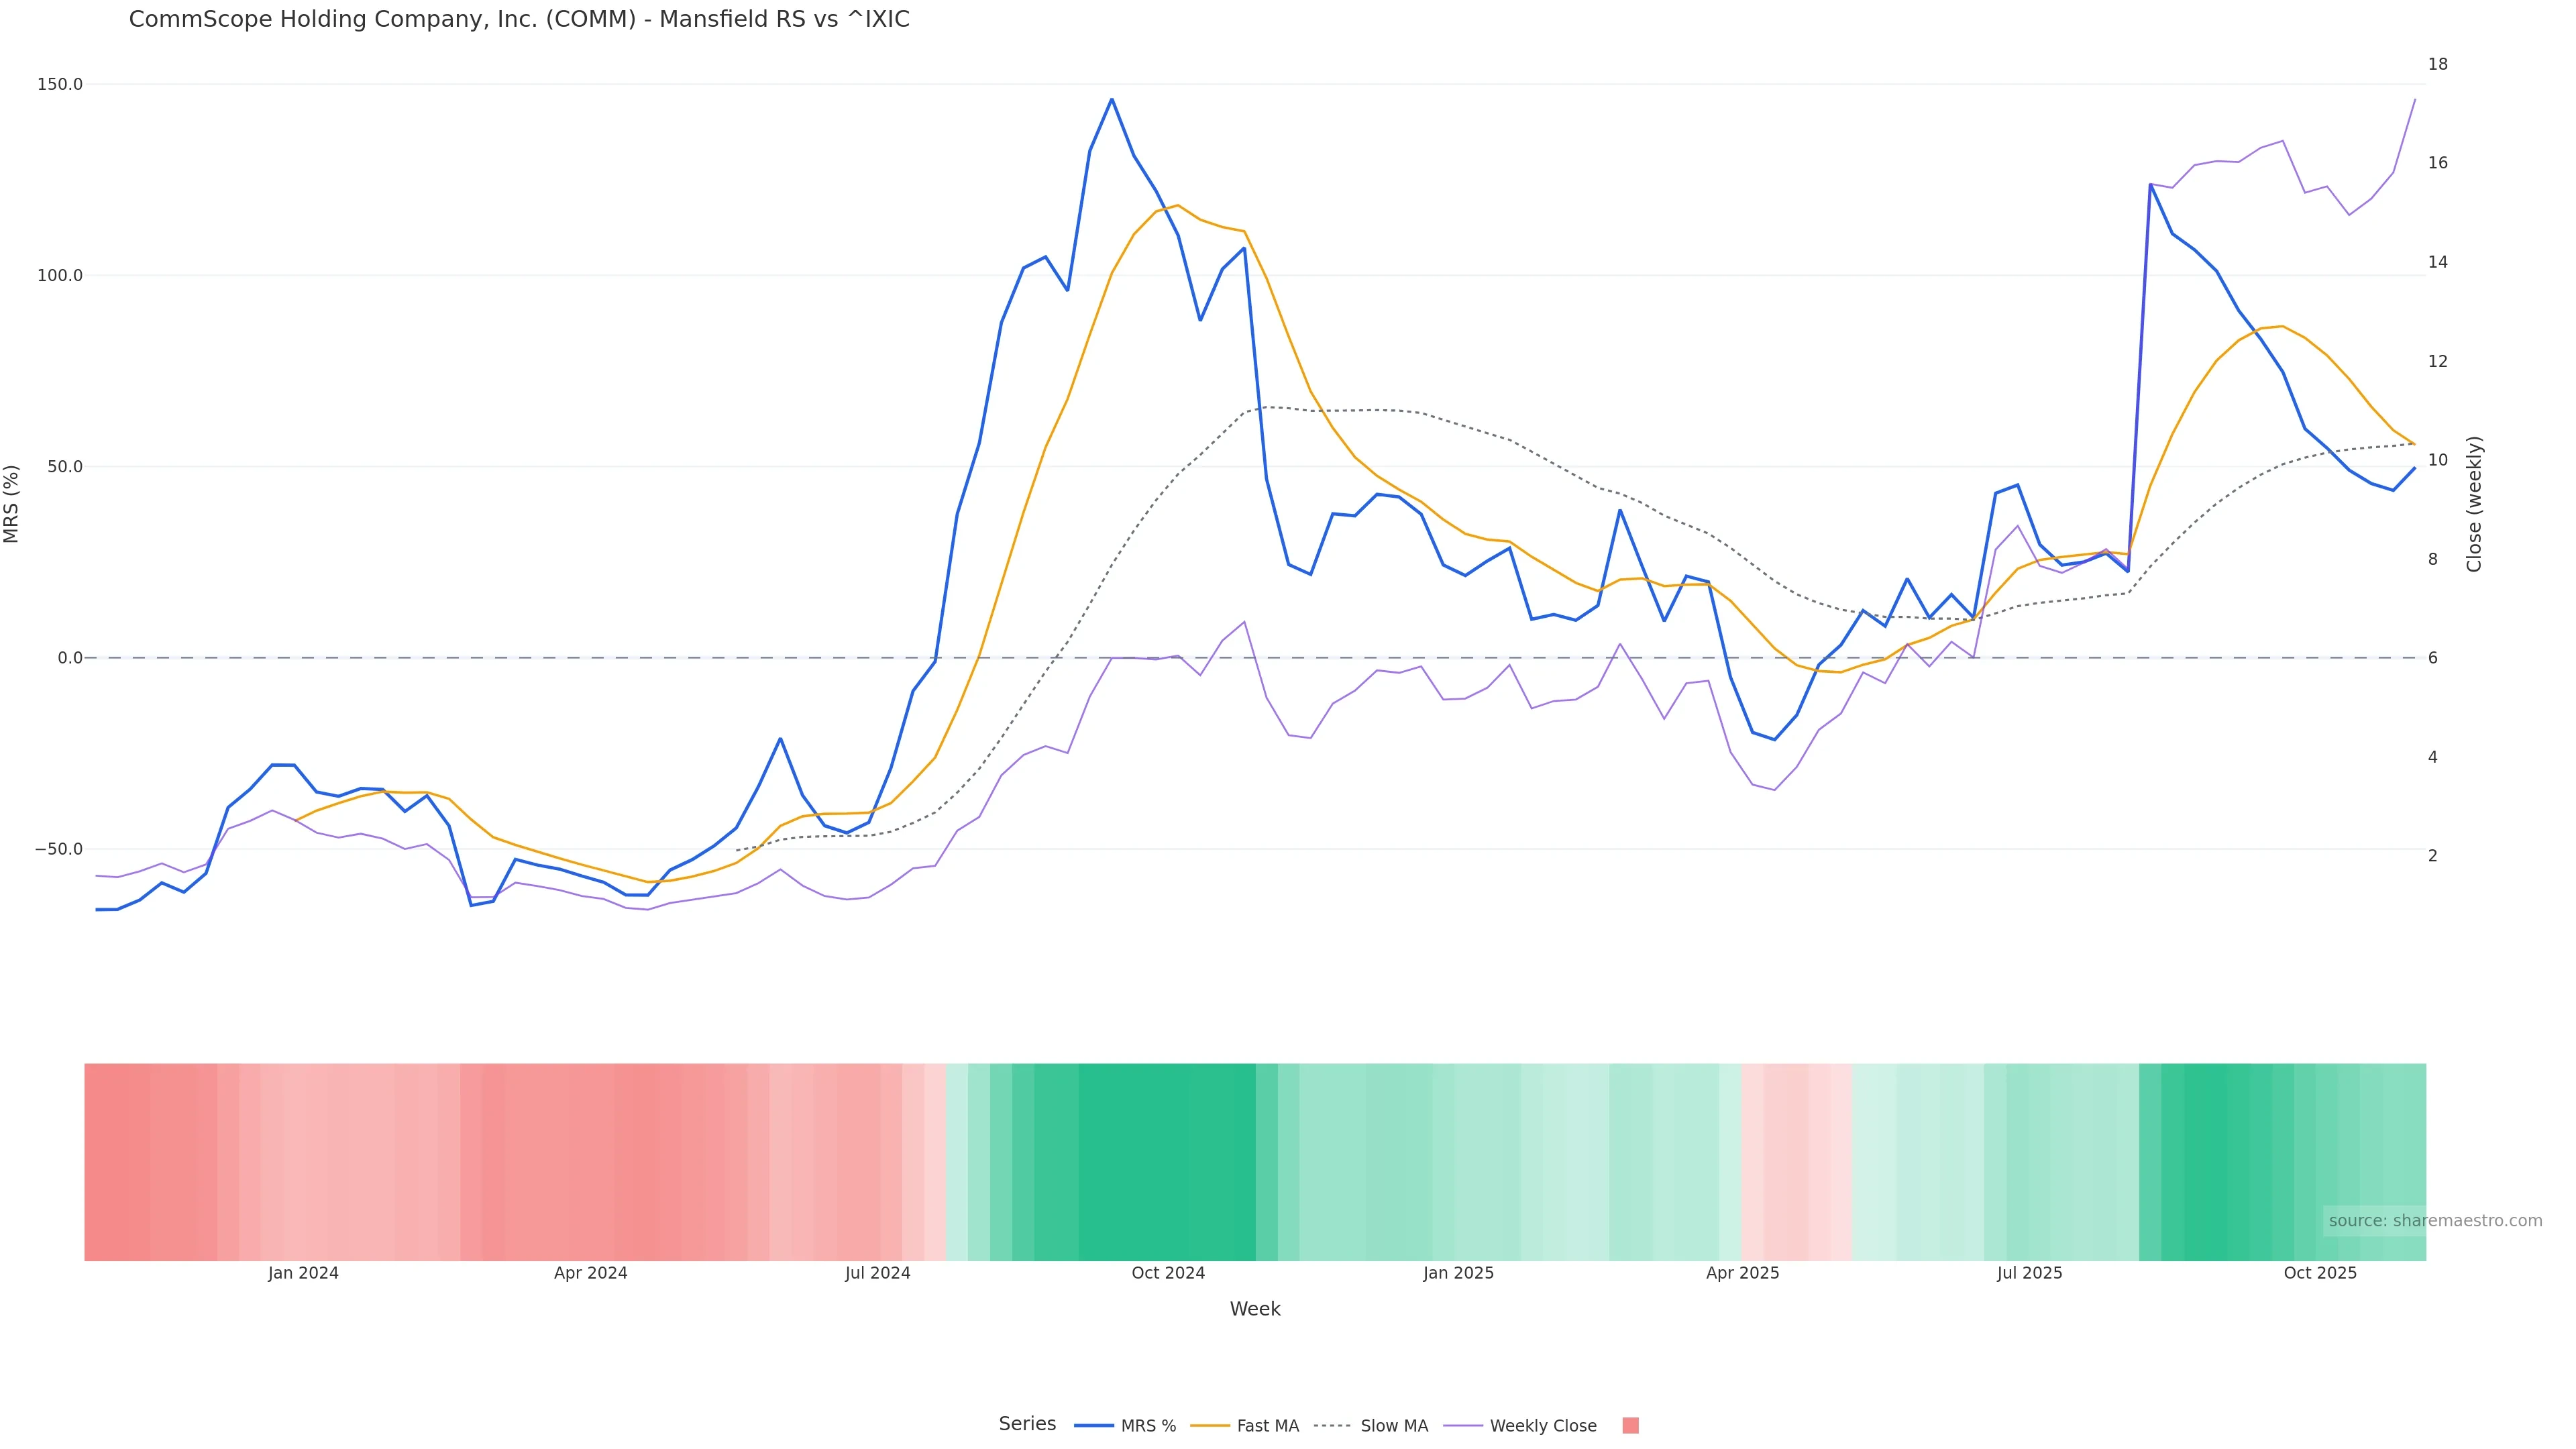The width and height of the screenshot is (2576, 1449).
Task: Click the Jul 2025 week axis label
Action: pos(2029,1273)
